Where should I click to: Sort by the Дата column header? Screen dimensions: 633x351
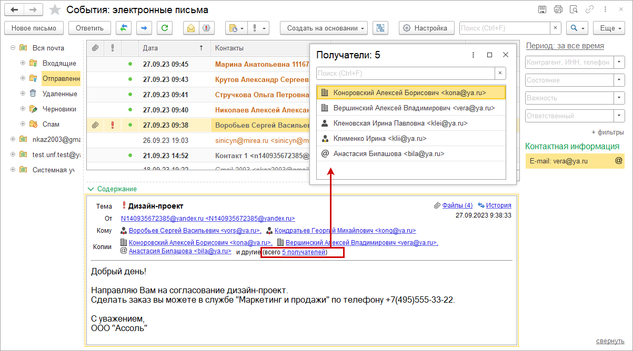tap(174, 48)
